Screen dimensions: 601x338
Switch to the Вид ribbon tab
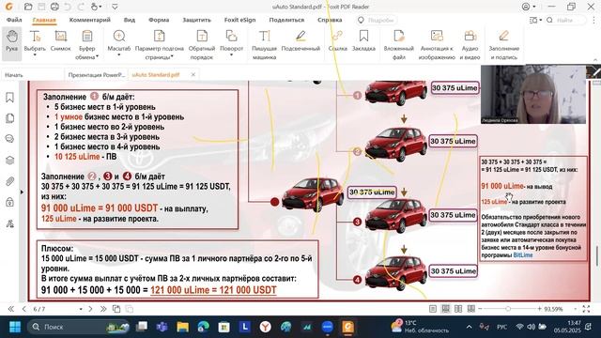click(130, 20)
